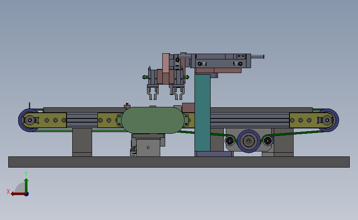Click the green "Y" axis label
Image resolution: width=358 pixels, height=220 pixels.
click(x=26, y=174)
